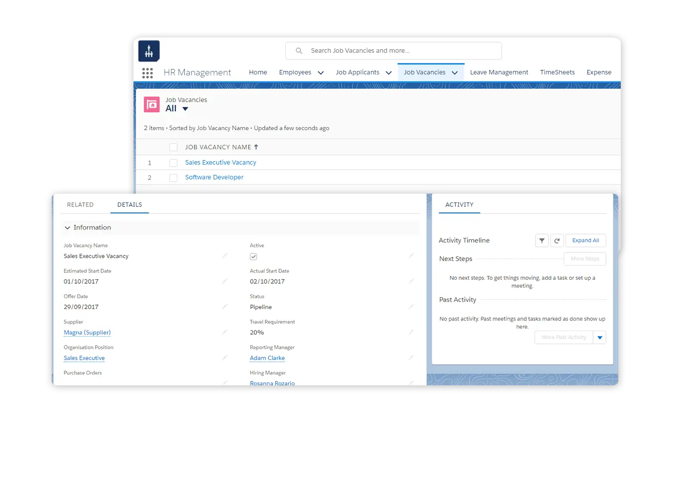Open Adam Clarke's profile link
The width and height of the screenshot is (673, 477).
[x=267, y=358]
